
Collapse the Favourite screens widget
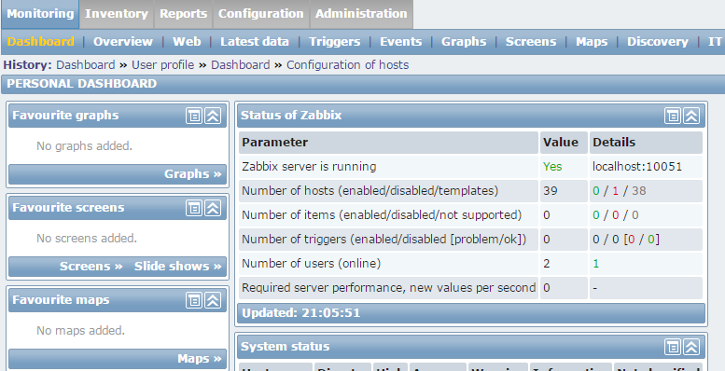[x=213, y=208]
